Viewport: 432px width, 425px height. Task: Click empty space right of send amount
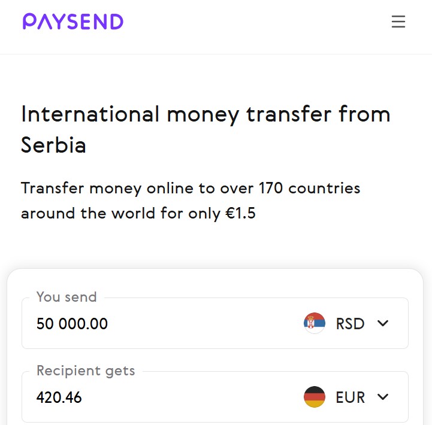[x=204, y=324]
